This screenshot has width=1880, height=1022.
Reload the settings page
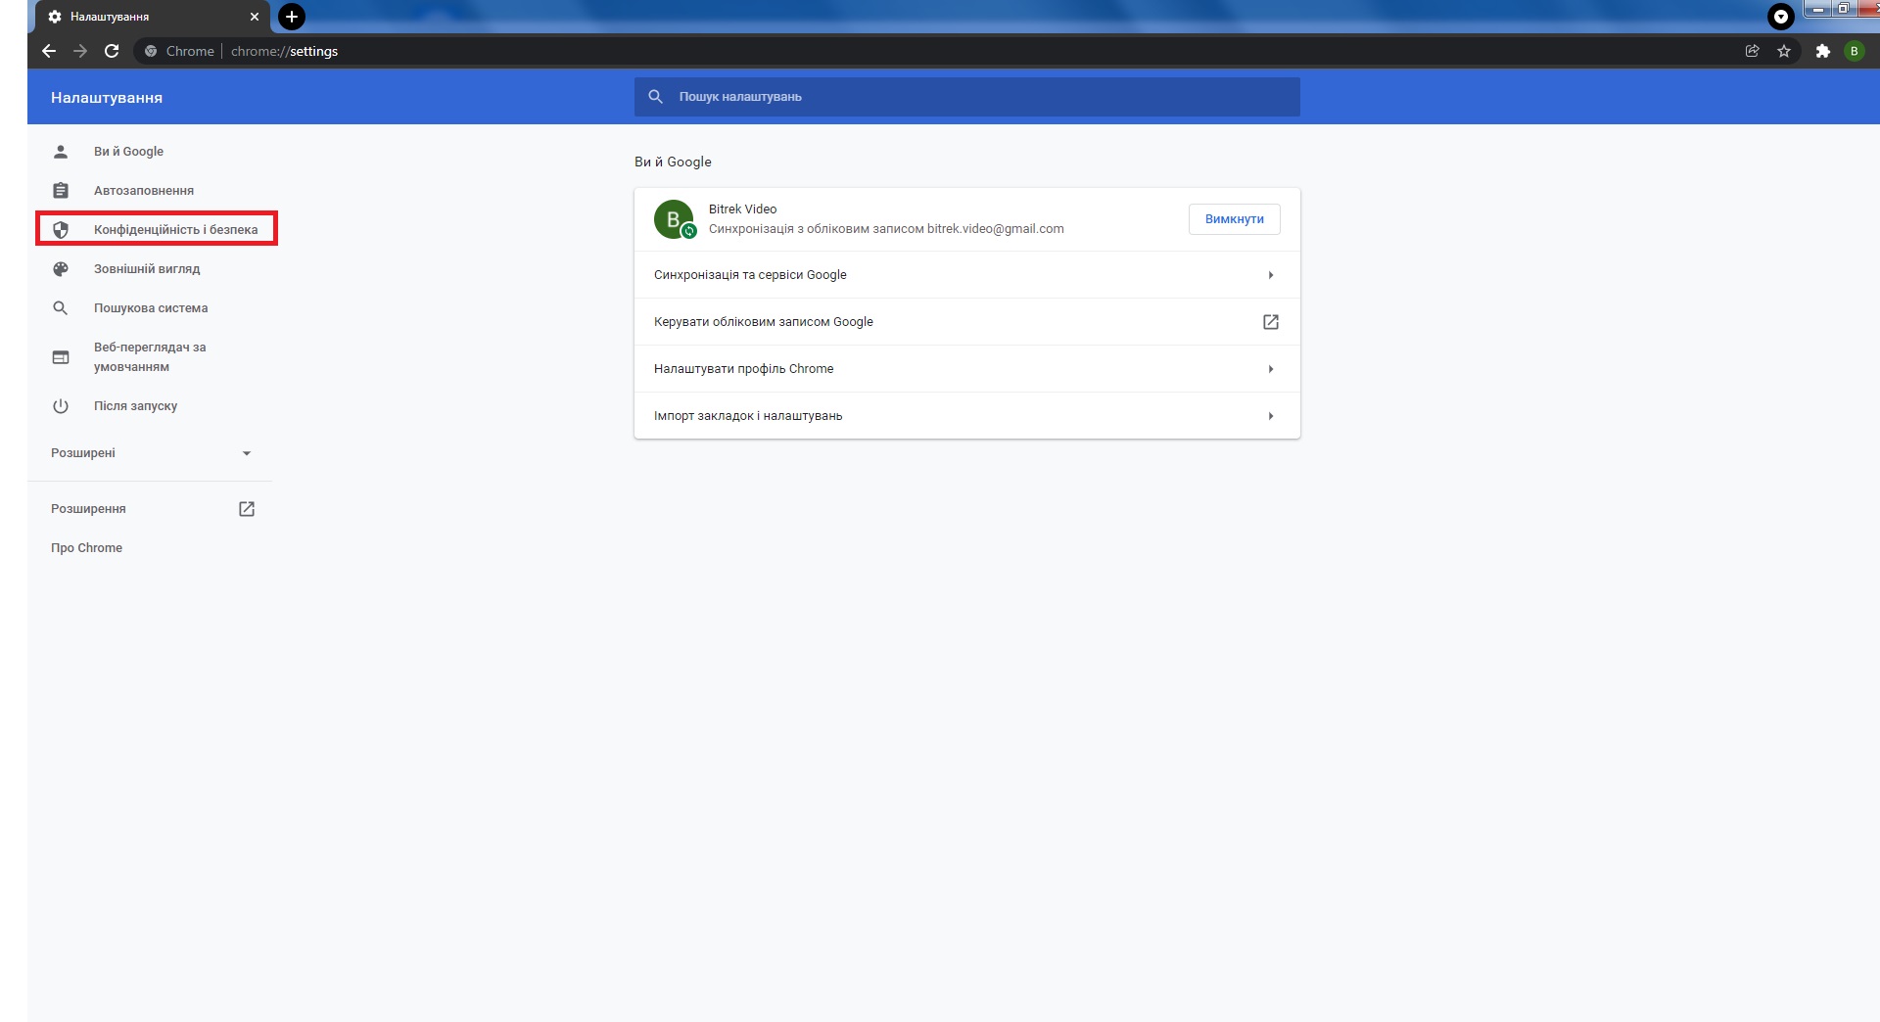point(112,51)
